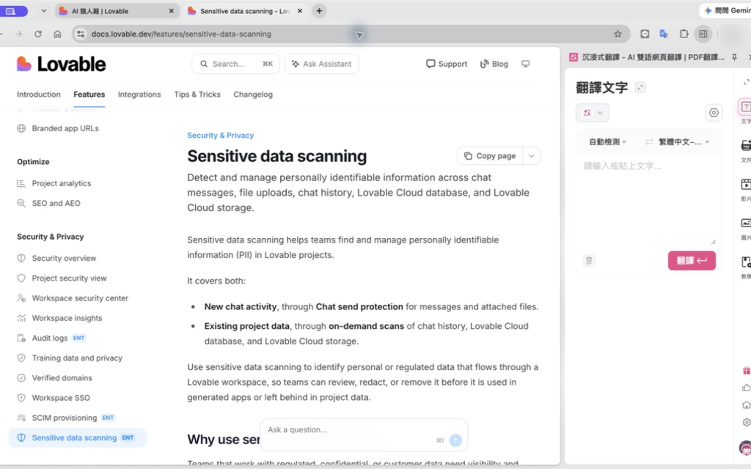
Task: Open the Changelog tab
Action: coord(253,95)
